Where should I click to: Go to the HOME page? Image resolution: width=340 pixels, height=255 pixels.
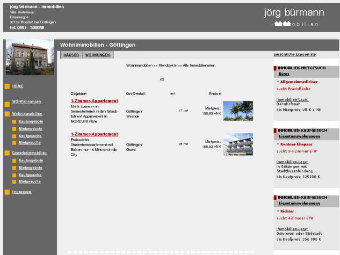point(18,86)
